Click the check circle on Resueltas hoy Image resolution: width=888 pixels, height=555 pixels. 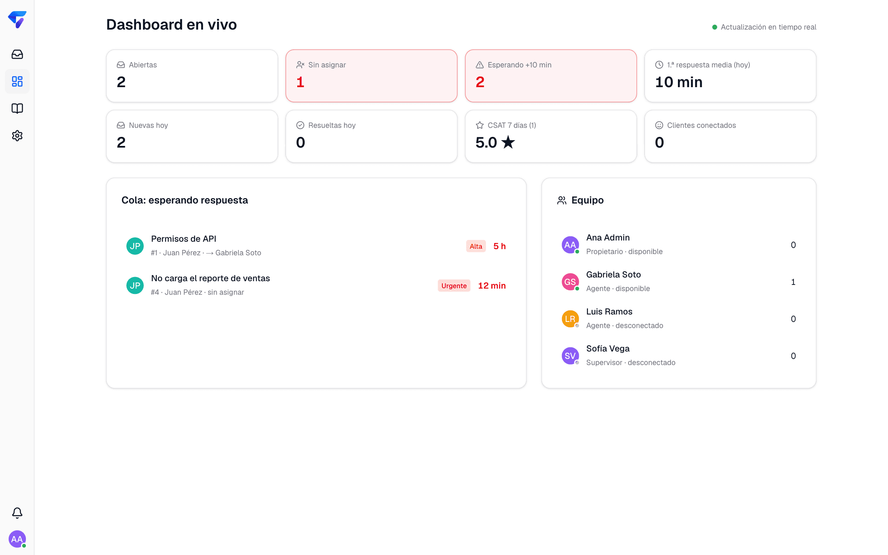301,125
